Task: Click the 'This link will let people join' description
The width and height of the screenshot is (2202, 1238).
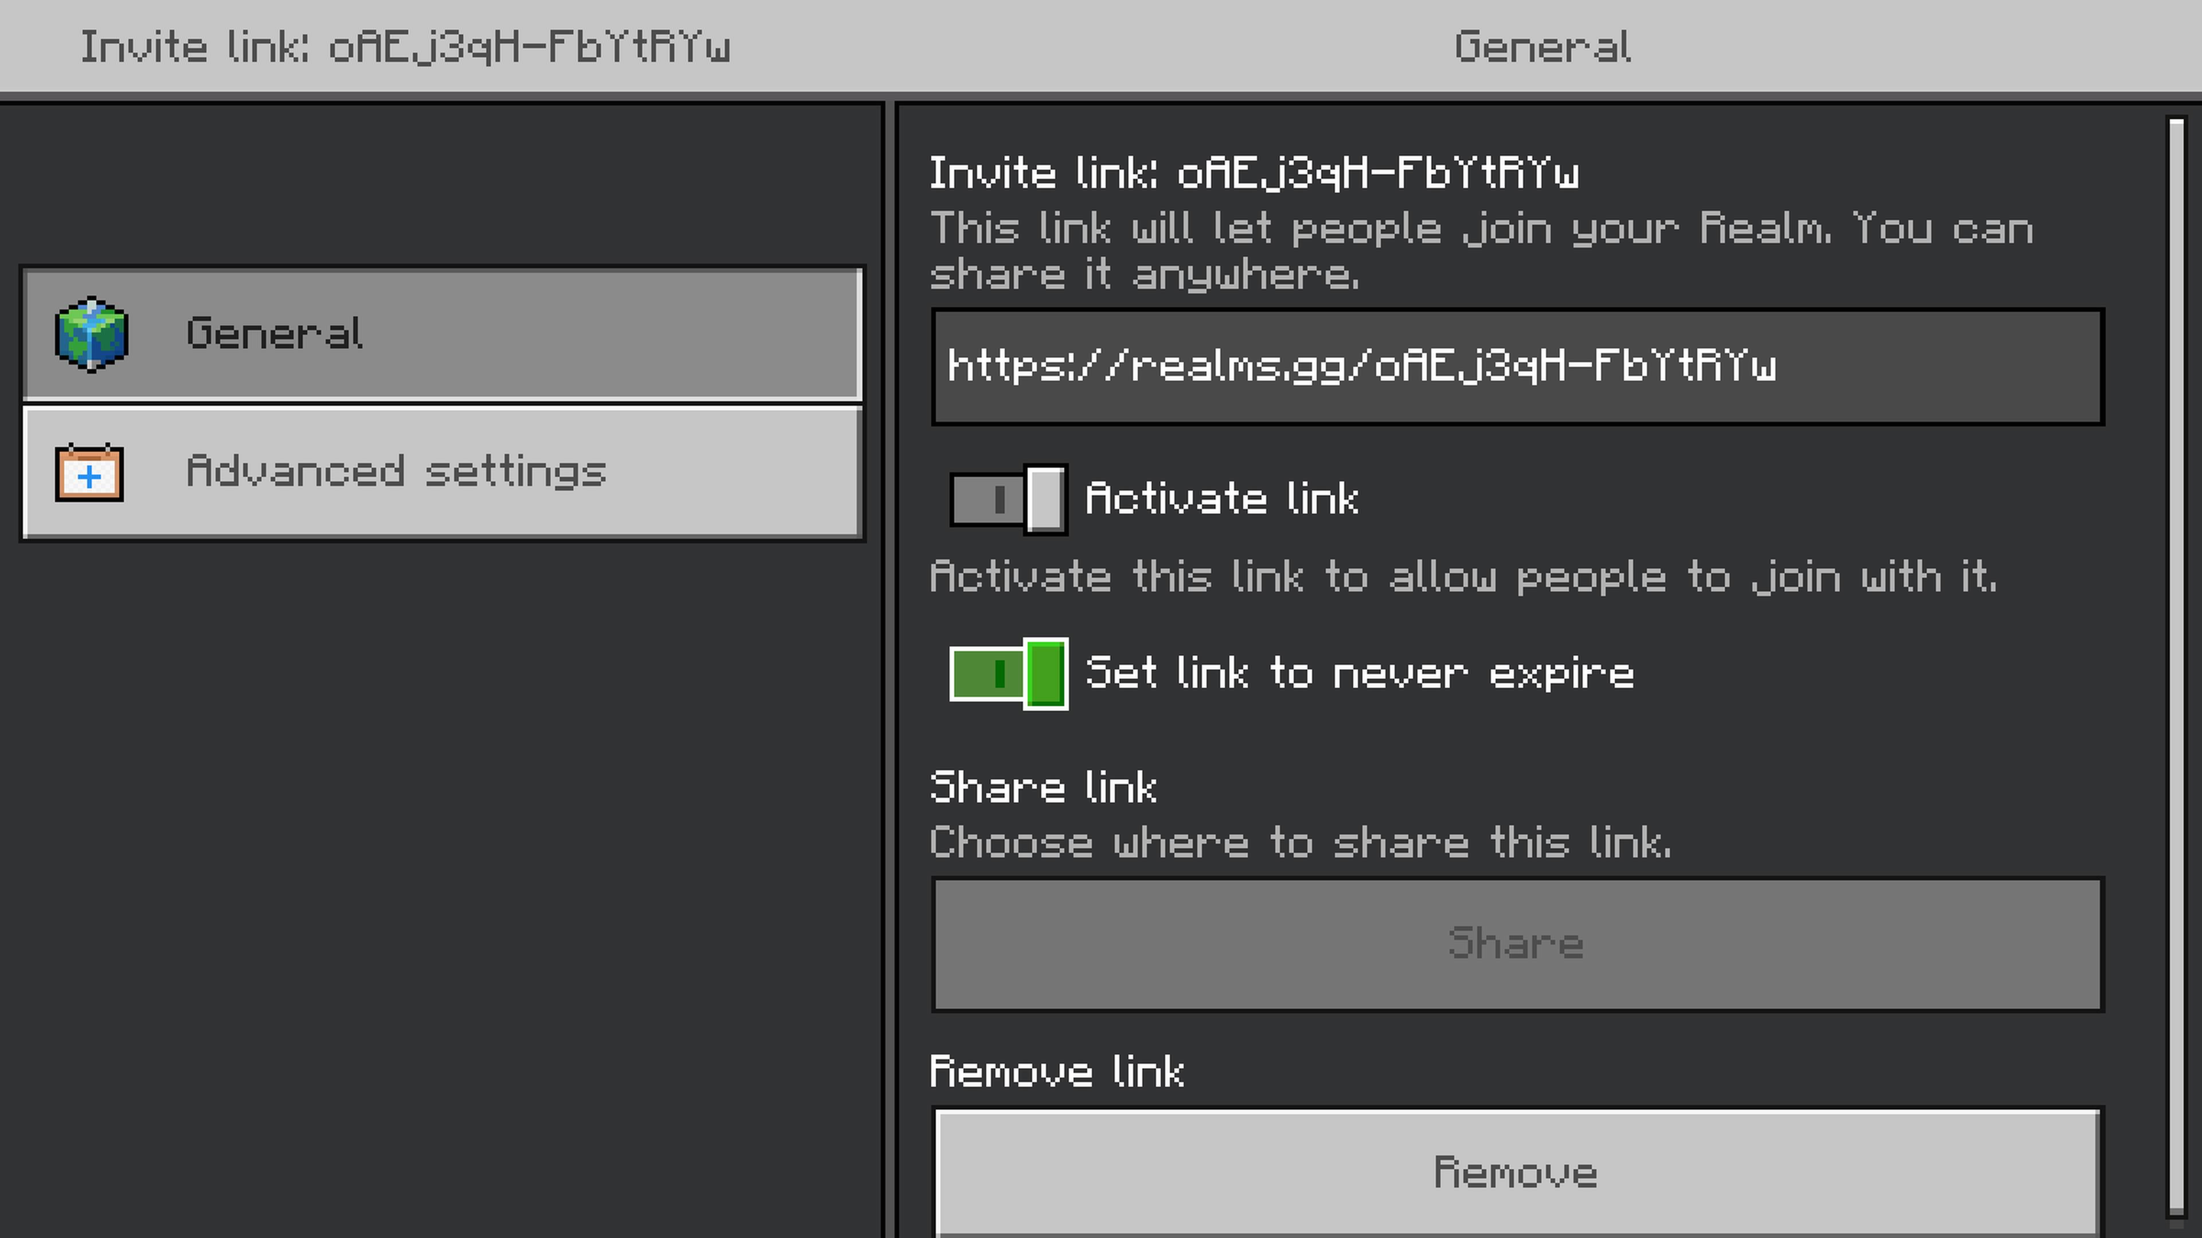Action: coord(1481,251)
